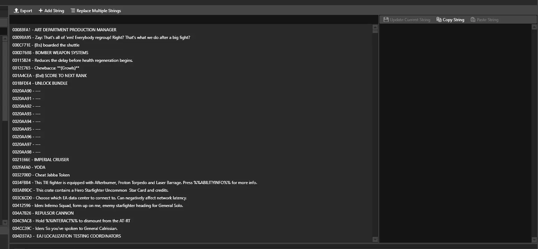Select the Cheat Jabba Token string
The image size is (538, 249).
tap(41, 175)
